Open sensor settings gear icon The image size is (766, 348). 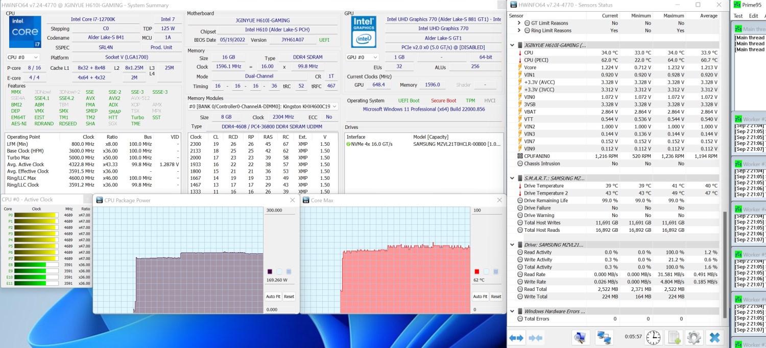tap(693, 337)
